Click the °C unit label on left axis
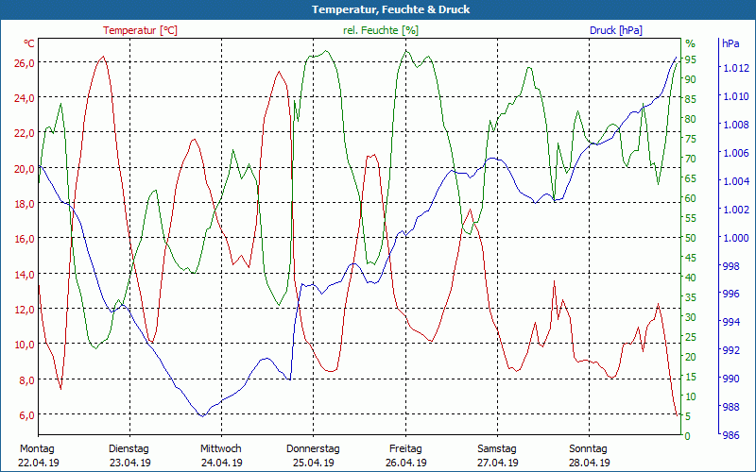This screenshot has height=472, width=756. tap(29, 43)
